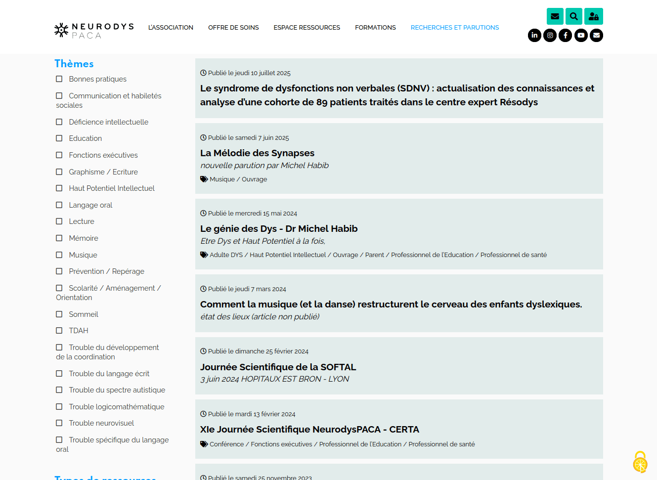Select the ESPACE RESSOURCES menu item
657x480 pixels.
point(307,28)
